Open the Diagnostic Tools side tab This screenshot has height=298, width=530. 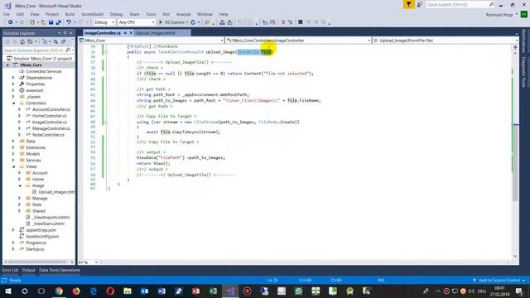(523, 72)
